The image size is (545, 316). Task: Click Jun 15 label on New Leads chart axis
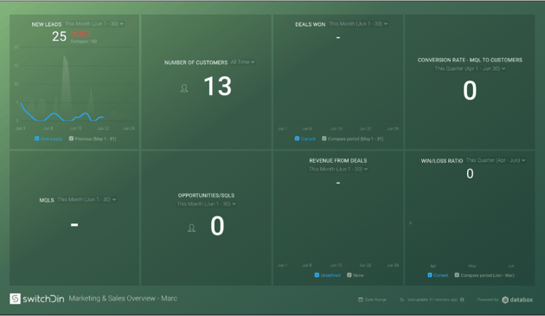coord(75,128)
